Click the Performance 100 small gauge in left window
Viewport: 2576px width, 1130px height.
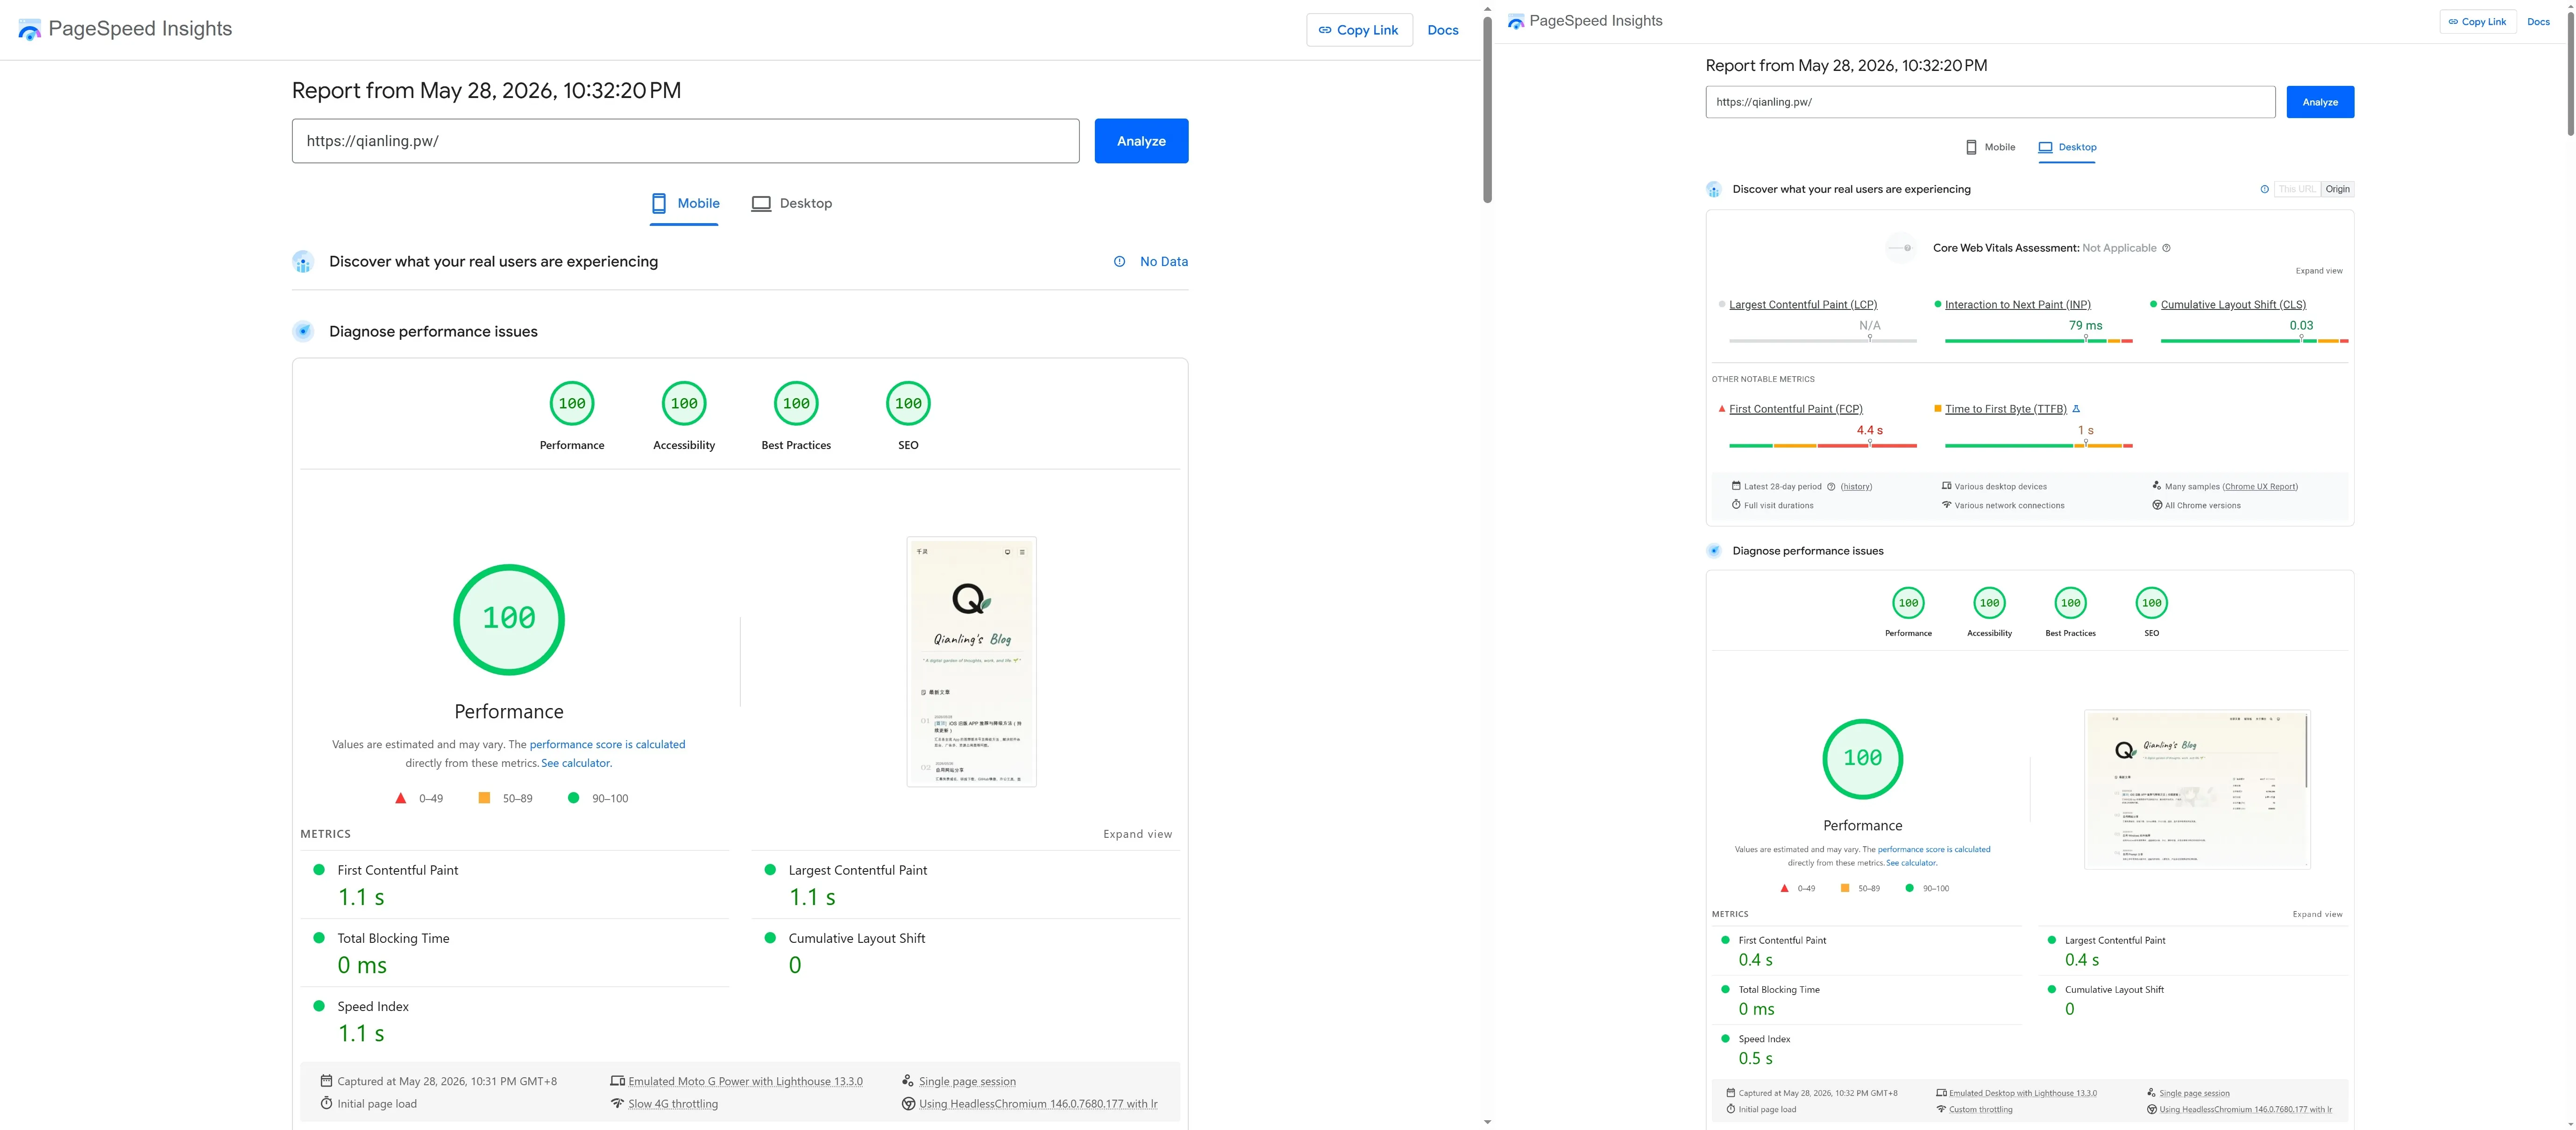coord(572,404)
